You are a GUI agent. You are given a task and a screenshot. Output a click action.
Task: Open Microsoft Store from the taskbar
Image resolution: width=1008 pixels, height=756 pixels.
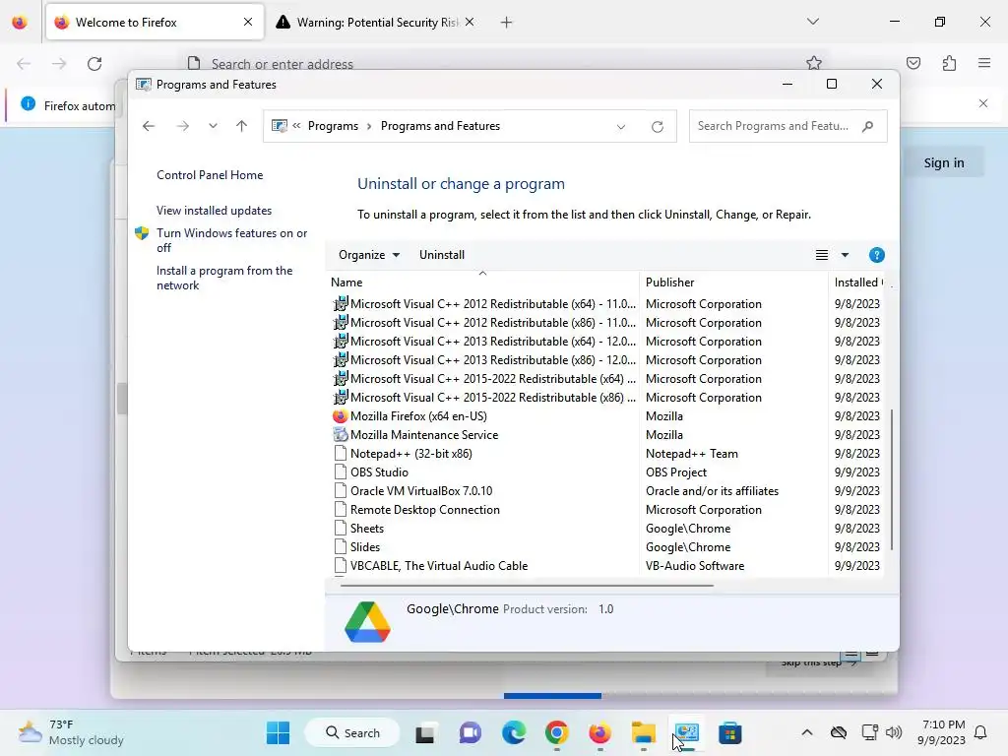(x=729, y=732)
